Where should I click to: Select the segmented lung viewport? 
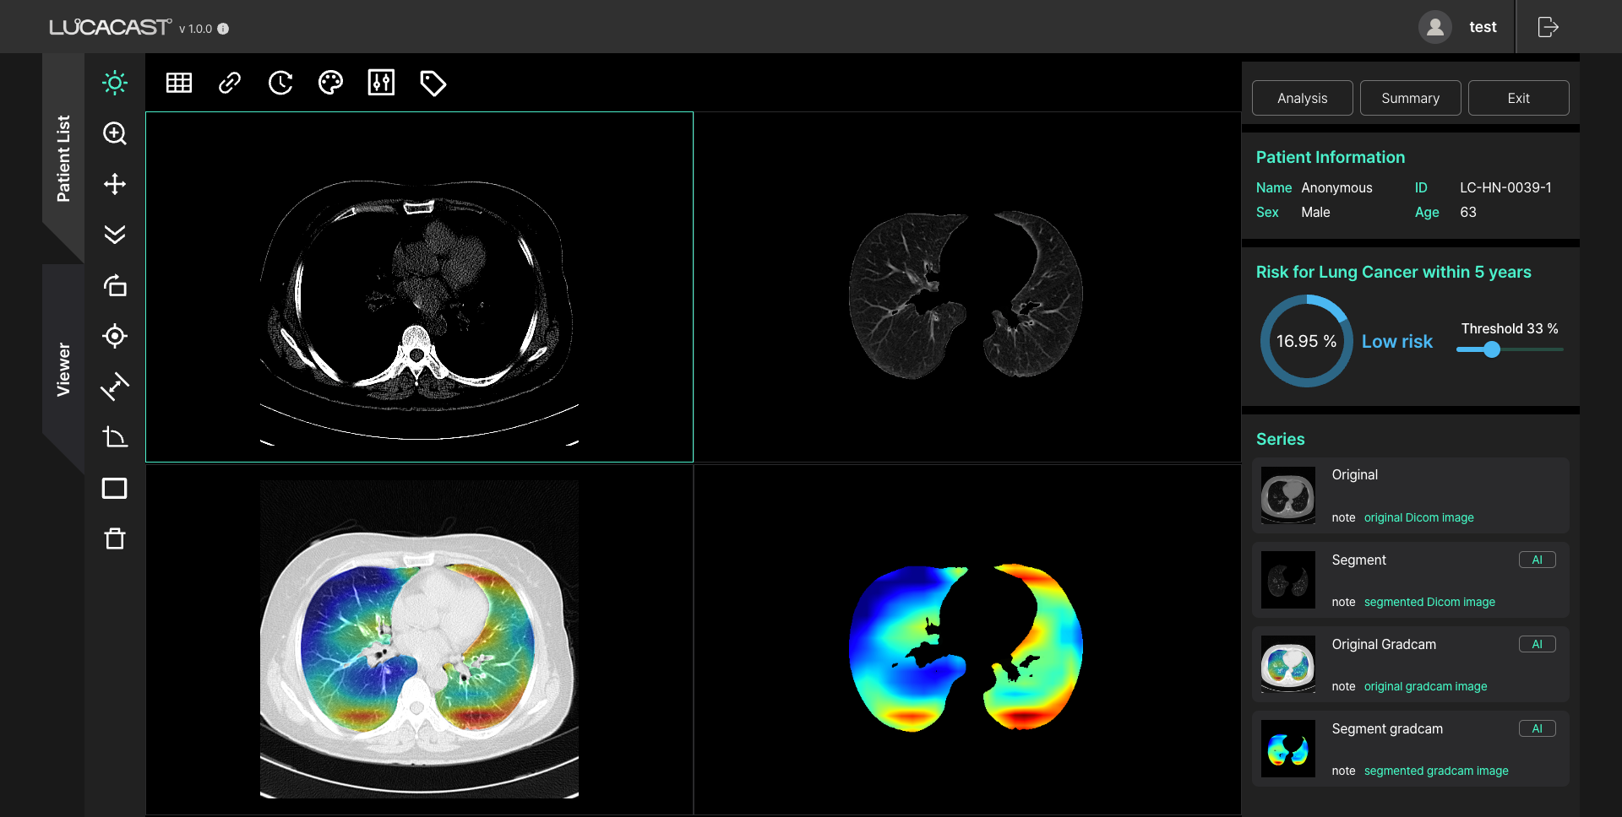(967, 287)
